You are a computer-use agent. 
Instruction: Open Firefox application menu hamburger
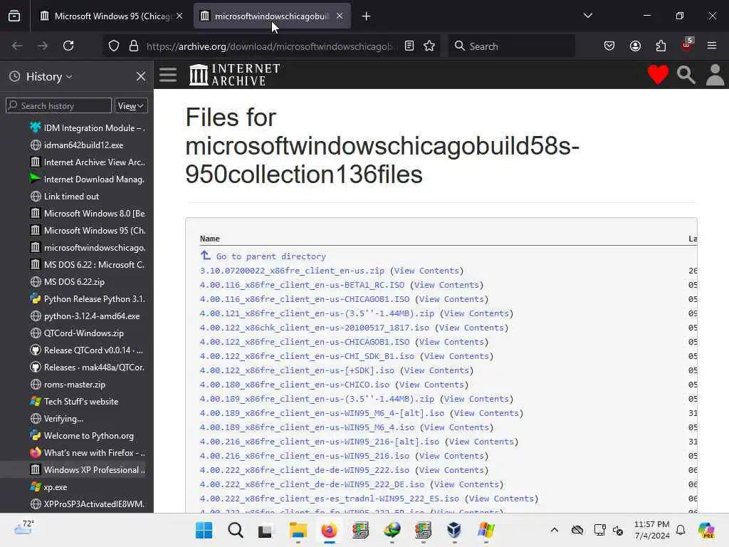712,46
